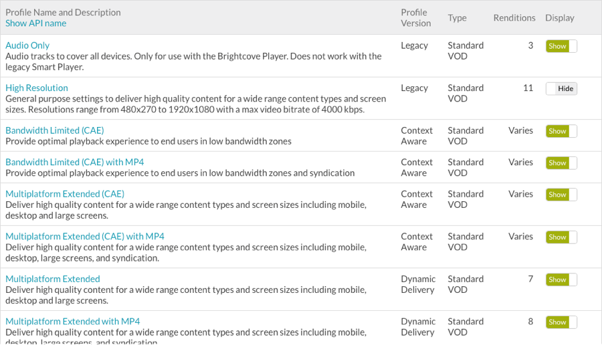This screenshot has width=602, height=345.
Task: Open the Bandwidth Limited (CAE) profile link
Action: click(x=55, y=130)
